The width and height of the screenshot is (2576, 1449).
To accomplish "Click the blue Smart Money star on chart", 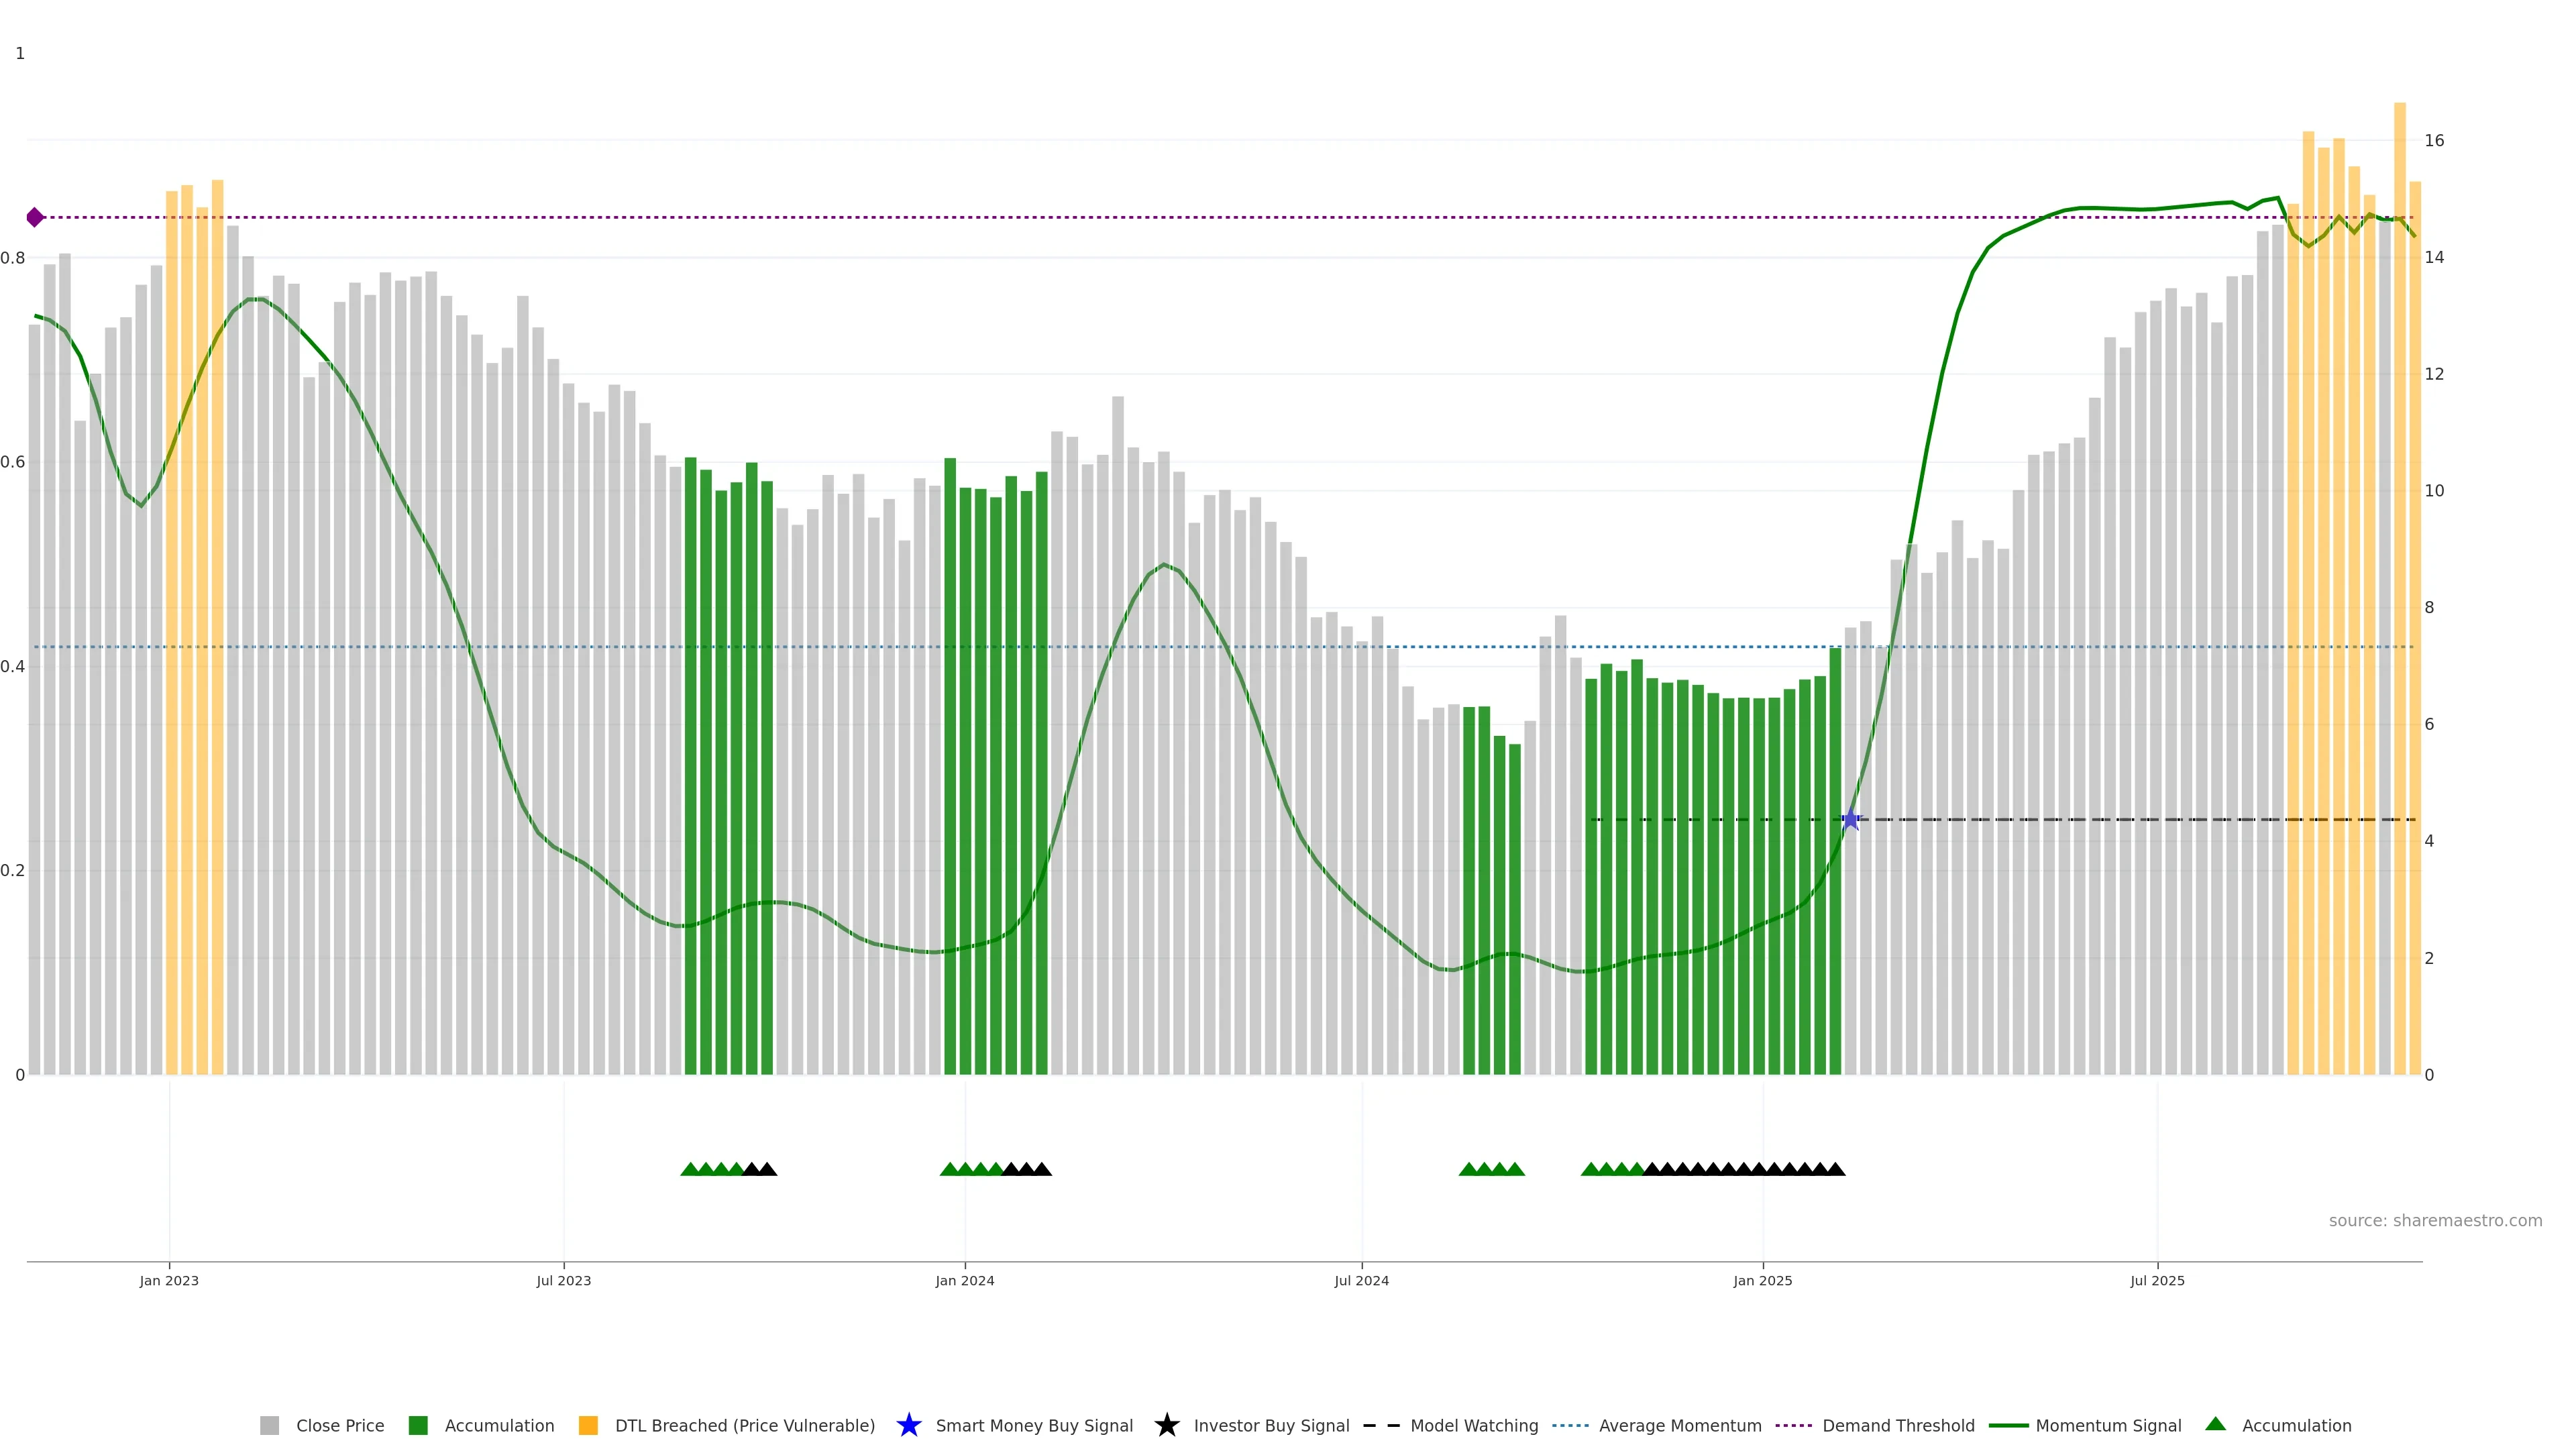I will tap(1850, 820).
